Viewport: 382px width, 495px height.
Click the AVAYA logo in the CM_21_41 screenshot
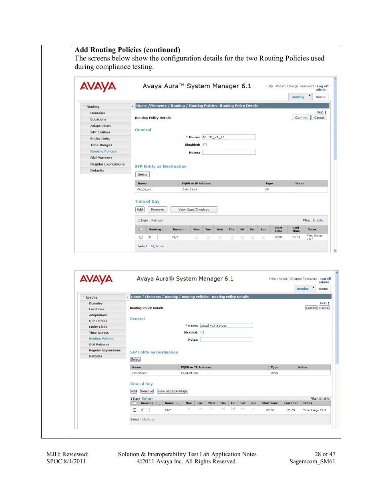98,87
